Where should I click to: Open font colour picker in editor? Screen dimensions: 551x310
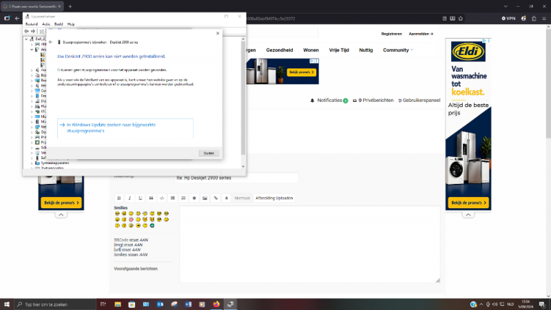click(227, 198)
